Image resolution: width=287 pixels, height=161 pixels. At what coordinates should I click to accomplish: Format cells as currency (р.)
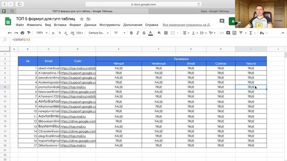point(53,33)
